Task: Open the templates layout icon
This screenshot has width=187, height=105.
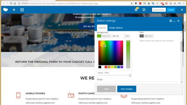Action: coord(22,10)
